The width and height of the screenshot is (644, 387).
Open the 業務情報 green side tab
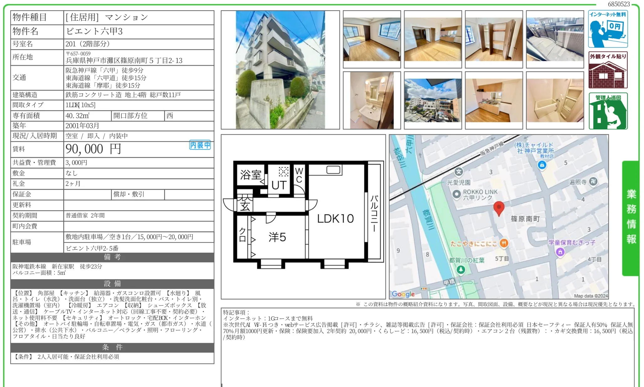[631, 218]
